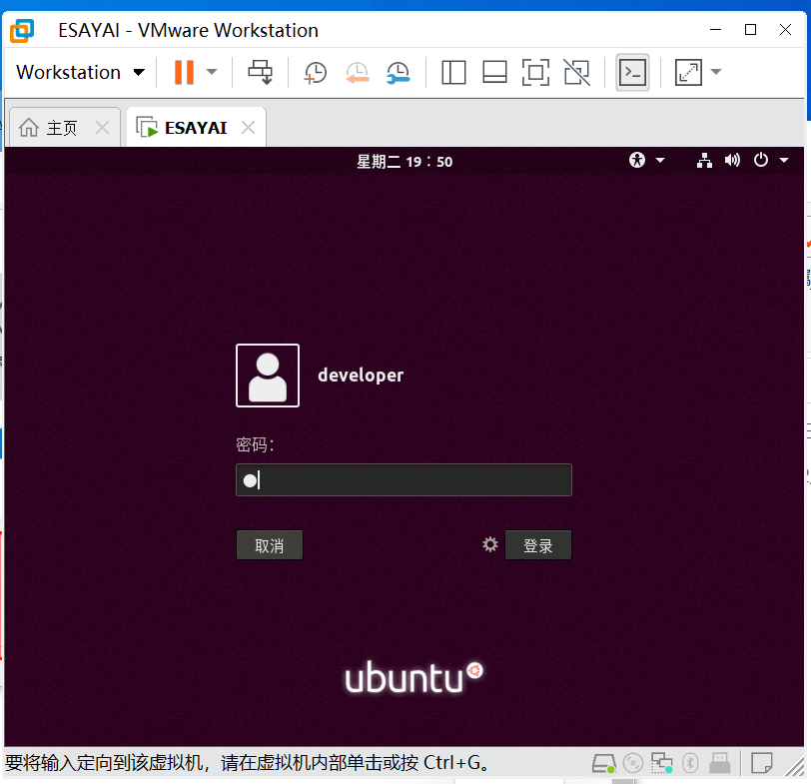Expand the power options arrow next to pause
811x784 pixels.
[212, 71]
